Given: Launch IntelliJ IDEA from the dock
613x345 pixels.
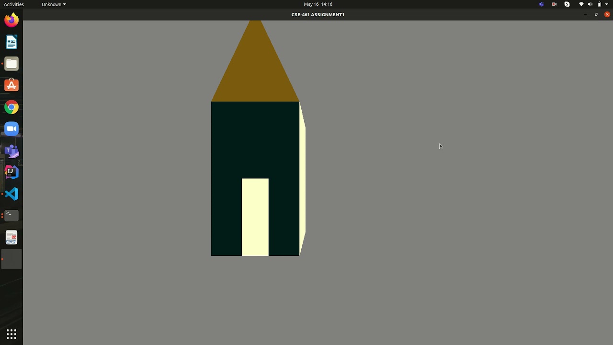Looking at the screenshot, I should (x=11, y=172).
